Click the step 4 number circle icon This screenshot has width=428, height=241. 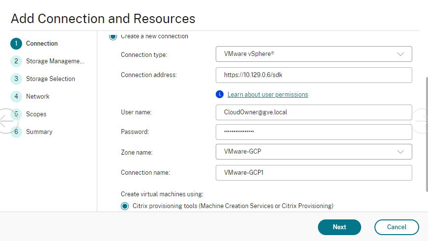[16, 97]
